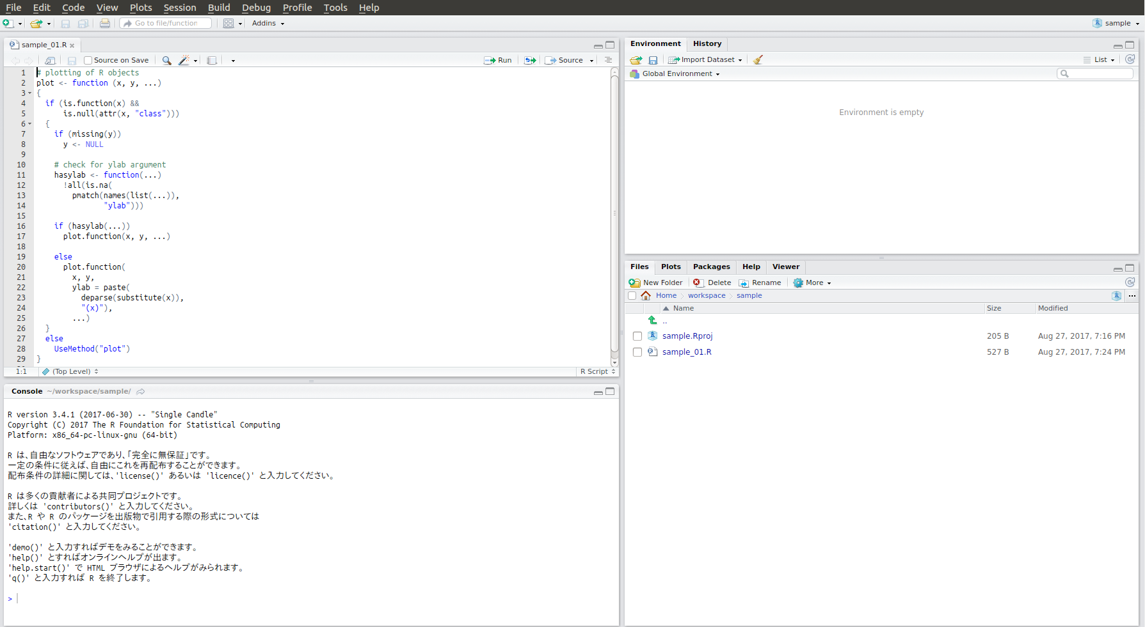Open the R Script file type selector

[x=598, y=371]
